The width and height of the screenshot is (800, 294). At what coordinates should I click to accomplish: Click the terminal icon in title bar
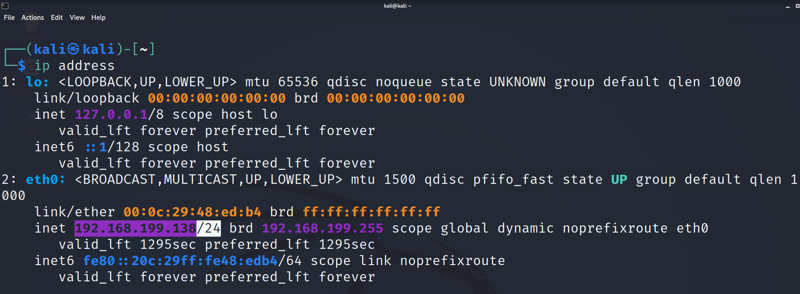tap(5, 6)
